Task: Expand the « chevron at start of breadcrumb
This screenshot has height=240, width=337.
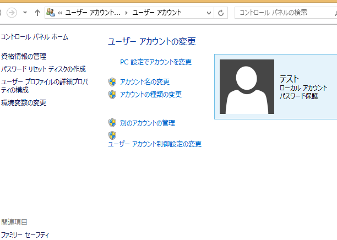Action: point(60,12)
